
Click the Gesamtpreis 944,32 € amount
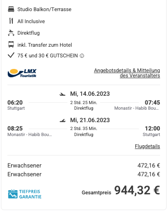click(137, 190)
